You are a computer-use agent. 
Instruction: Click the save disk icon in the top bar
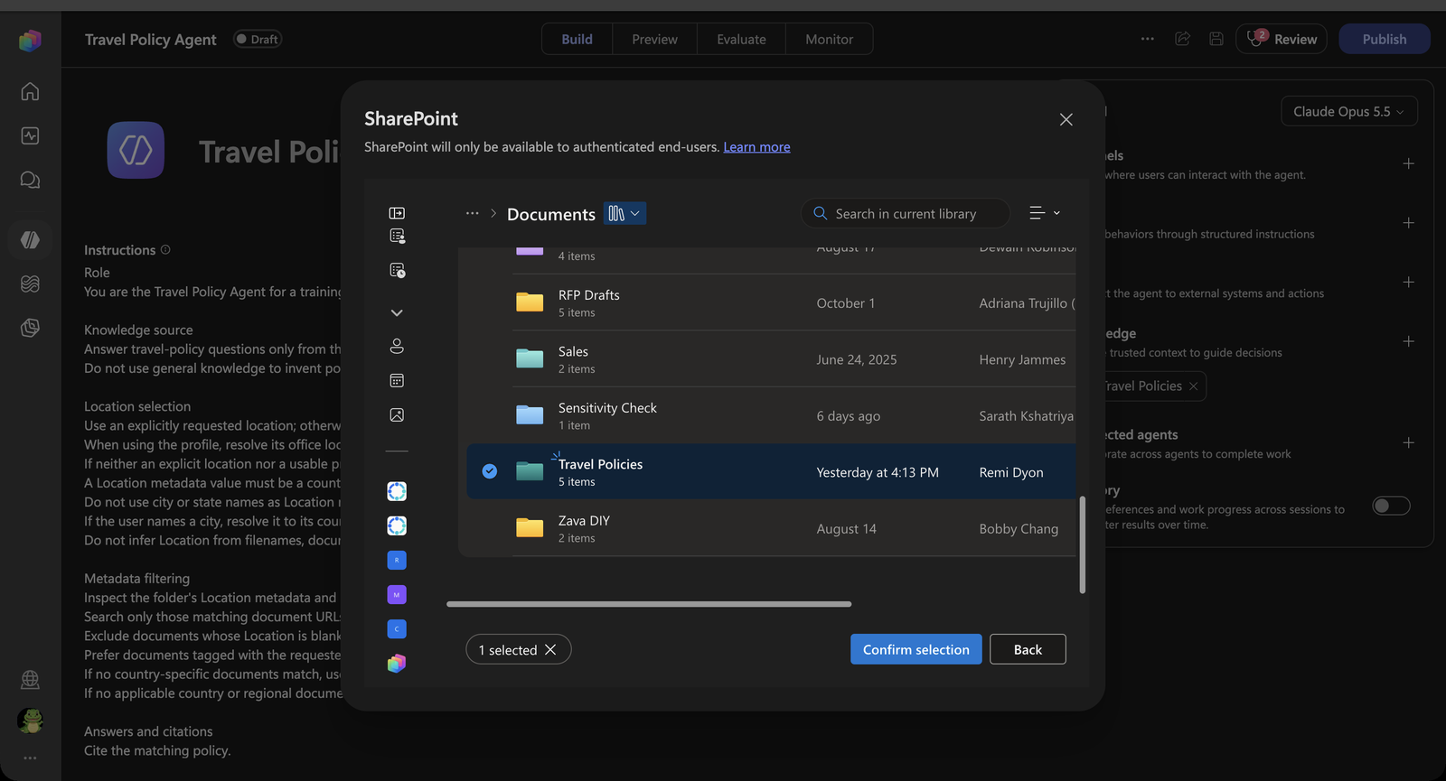click(x=1216, y=39)
